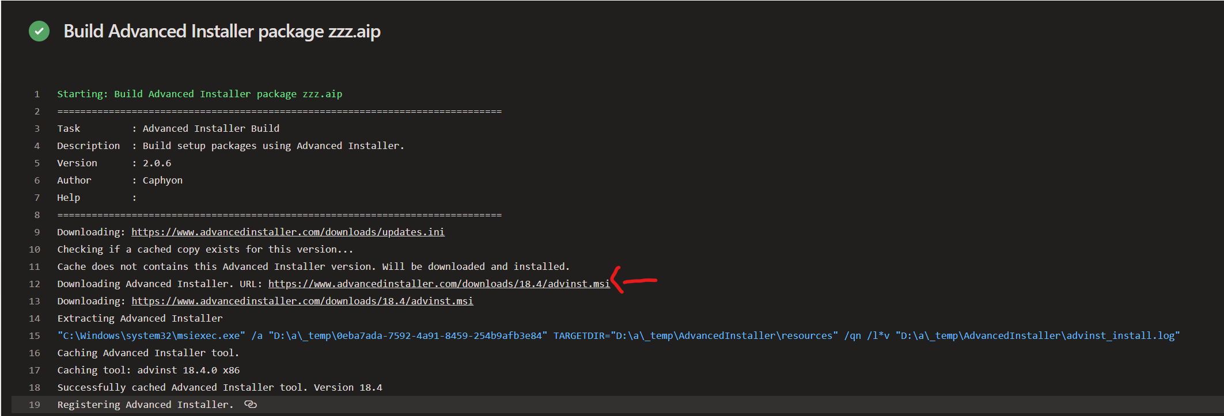Click the 'Cache does not contains' log line
This screenshot has width=1224, height=416.
pos(313,266)
